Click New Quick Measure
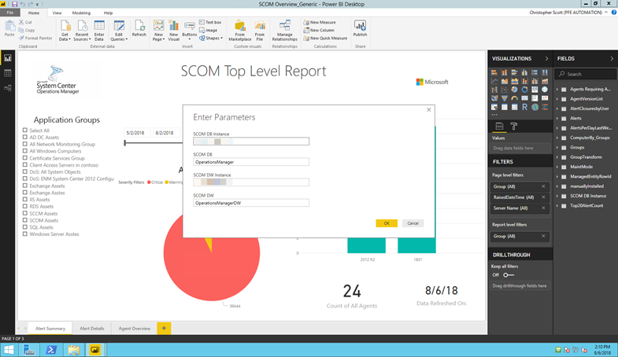The width and height of the screenshot is (618, 357). pos(325,39)
